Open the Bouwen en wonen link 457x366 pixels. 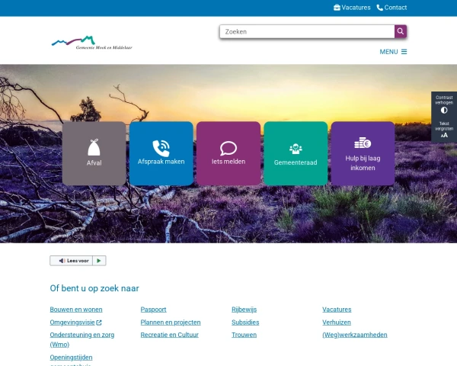76,310
